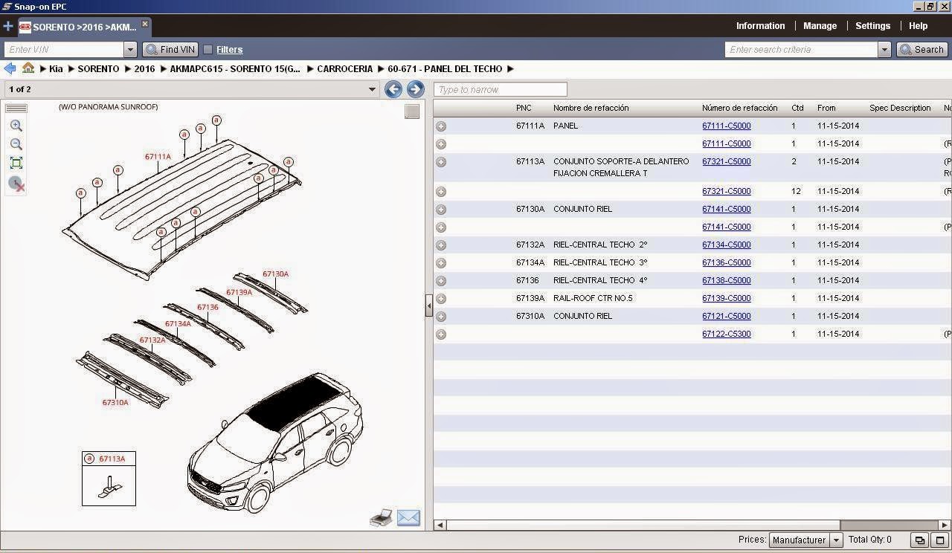
Task: Open the Prices Manufacturer dropdown
Action: point(805,540)
